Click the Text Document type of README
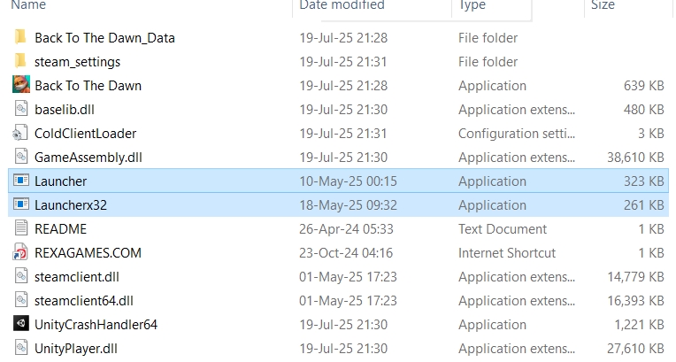This screenshot has width=676, height=362. point(503,229)
